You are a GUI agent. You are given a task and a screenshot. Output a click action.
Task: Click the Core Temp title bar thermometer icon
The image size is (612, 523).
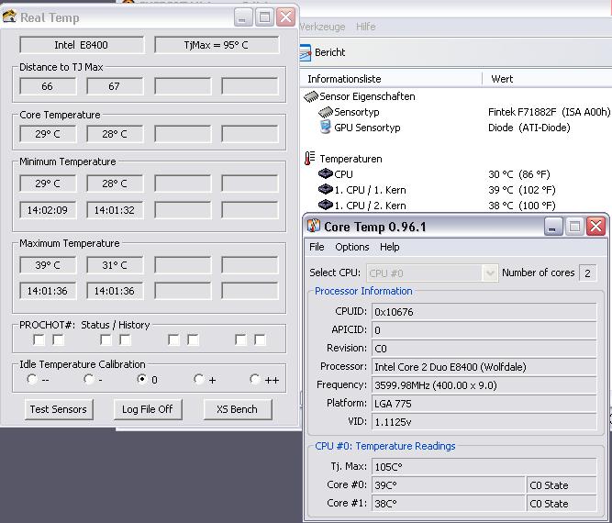point(314,226)
